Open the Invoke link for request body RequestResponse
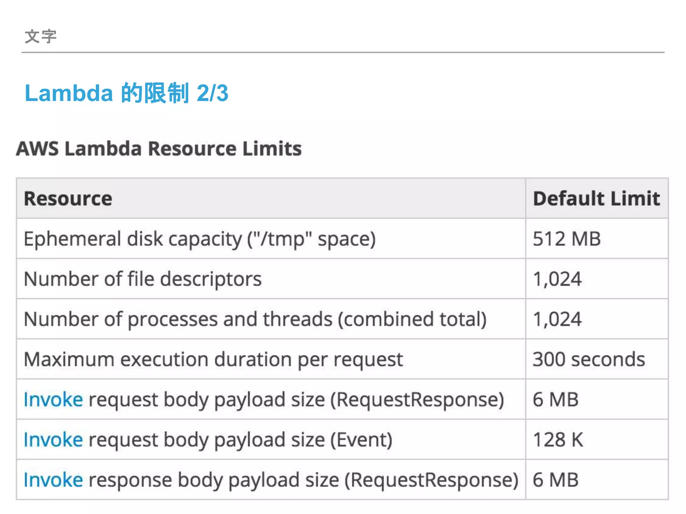This screenshot has height=514, width=686. coord(53,400)
